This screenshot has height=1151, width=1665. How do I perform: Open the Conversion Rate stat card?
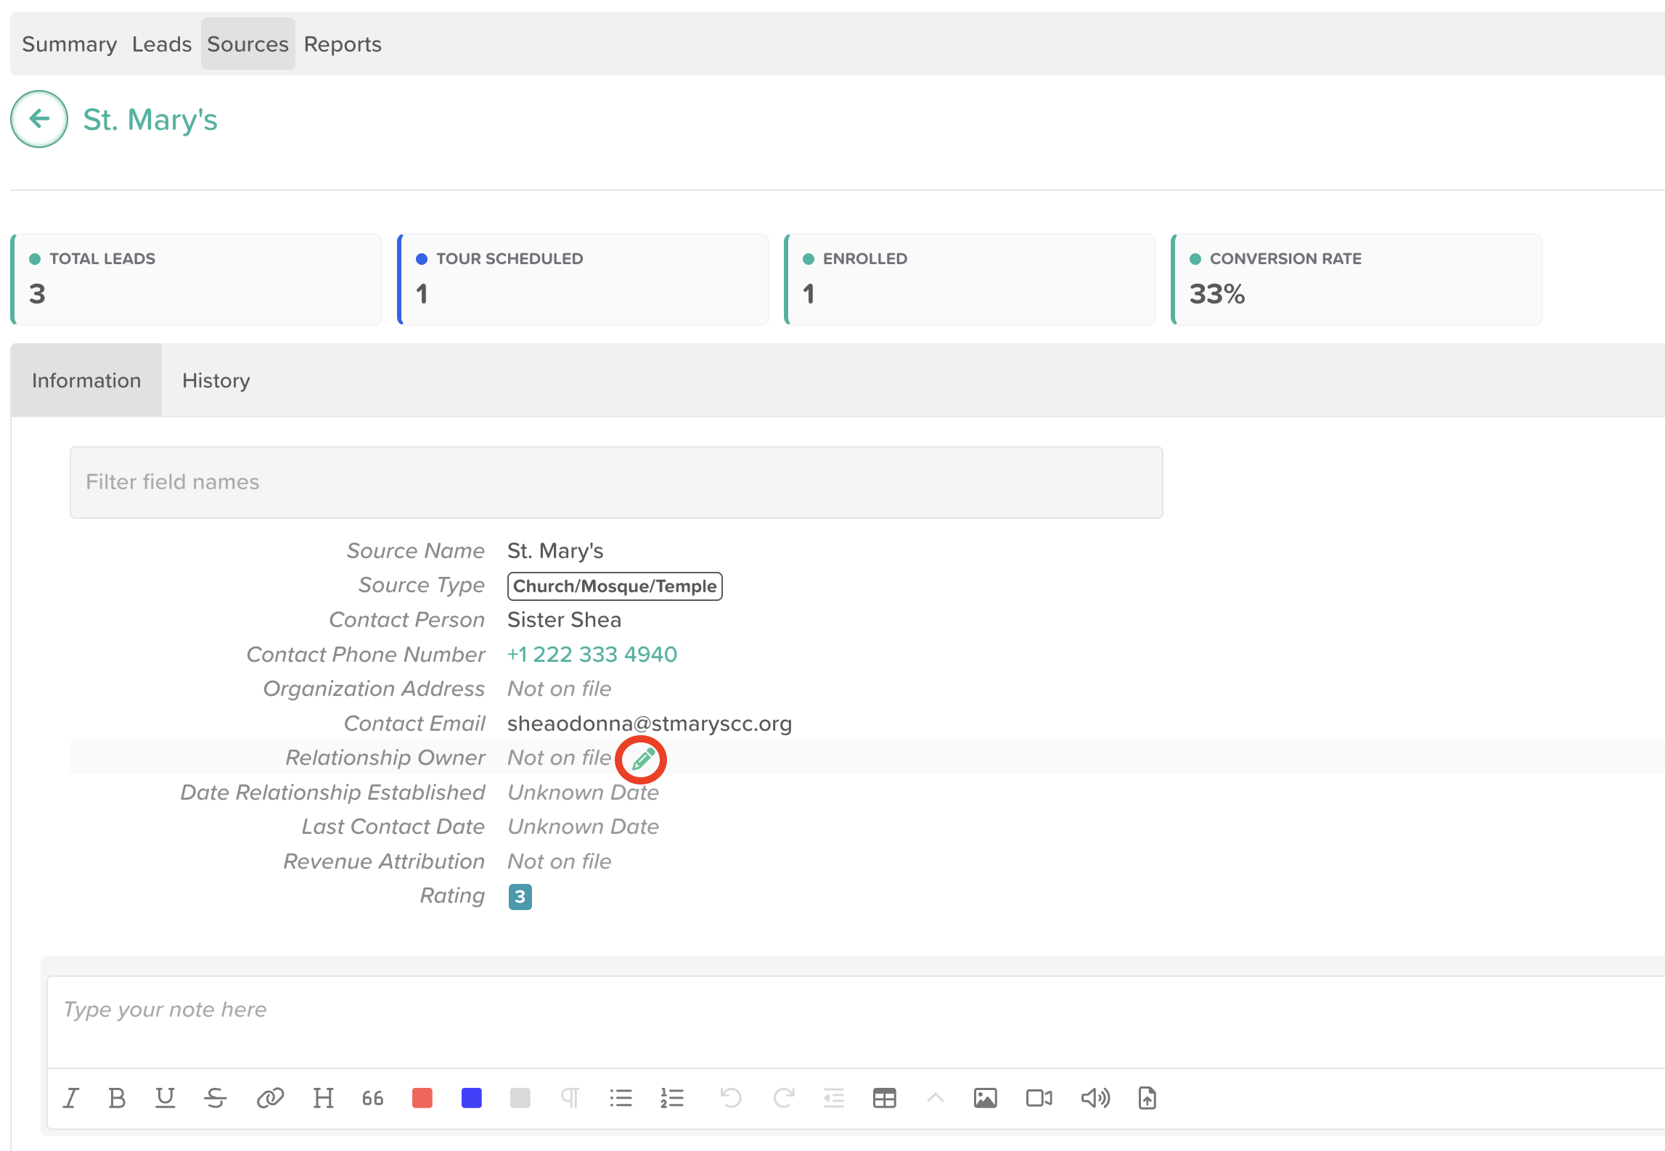click(1357, 279)
